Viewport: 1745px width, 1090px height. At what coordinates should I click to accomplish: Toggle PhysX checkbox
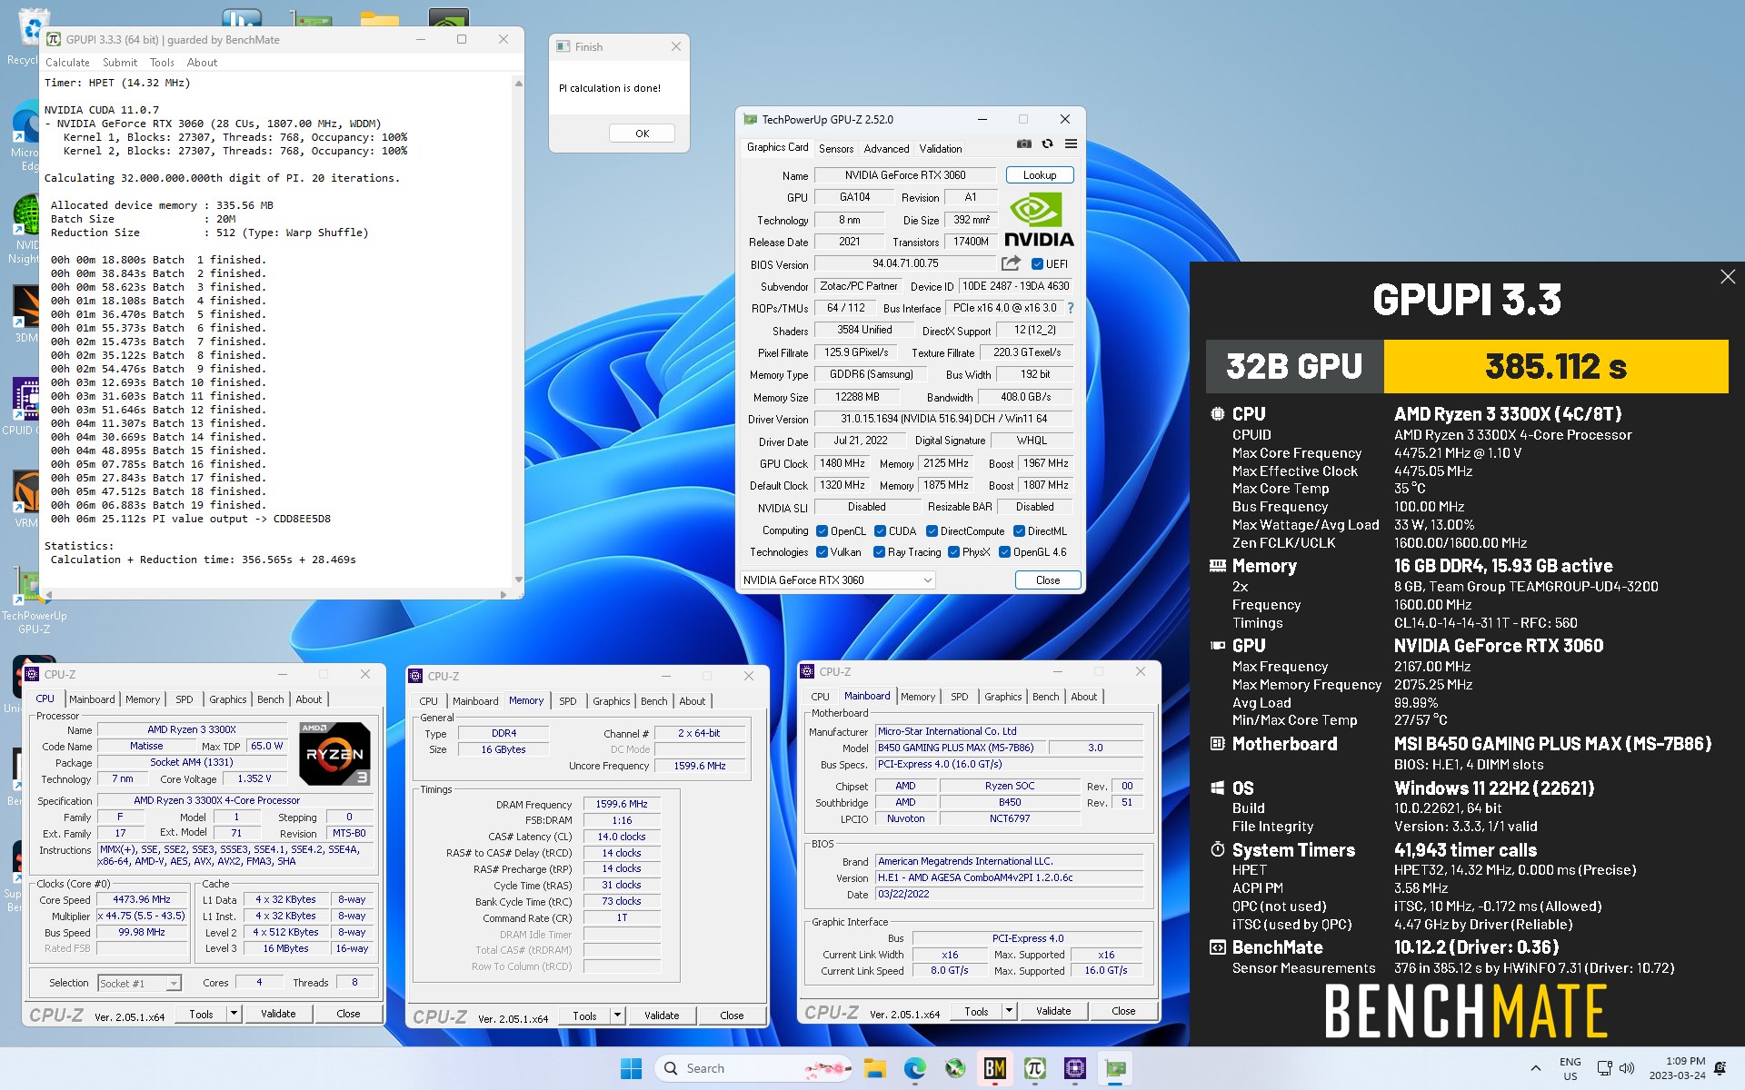(x=953, y=552)
